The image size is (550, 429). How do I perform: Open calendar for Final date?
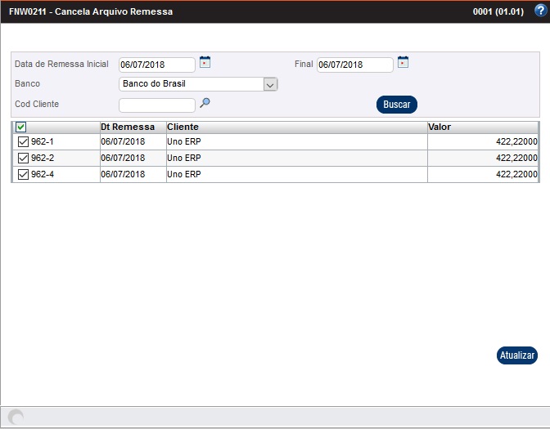click(403, 62)
